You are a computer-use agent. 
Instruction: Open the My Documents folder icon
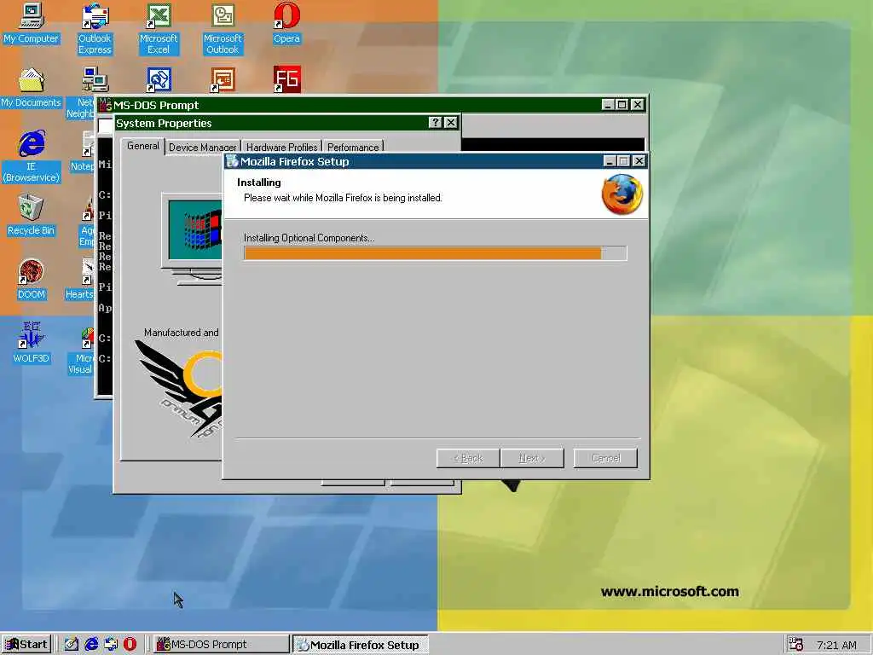[x=32, y=88]
